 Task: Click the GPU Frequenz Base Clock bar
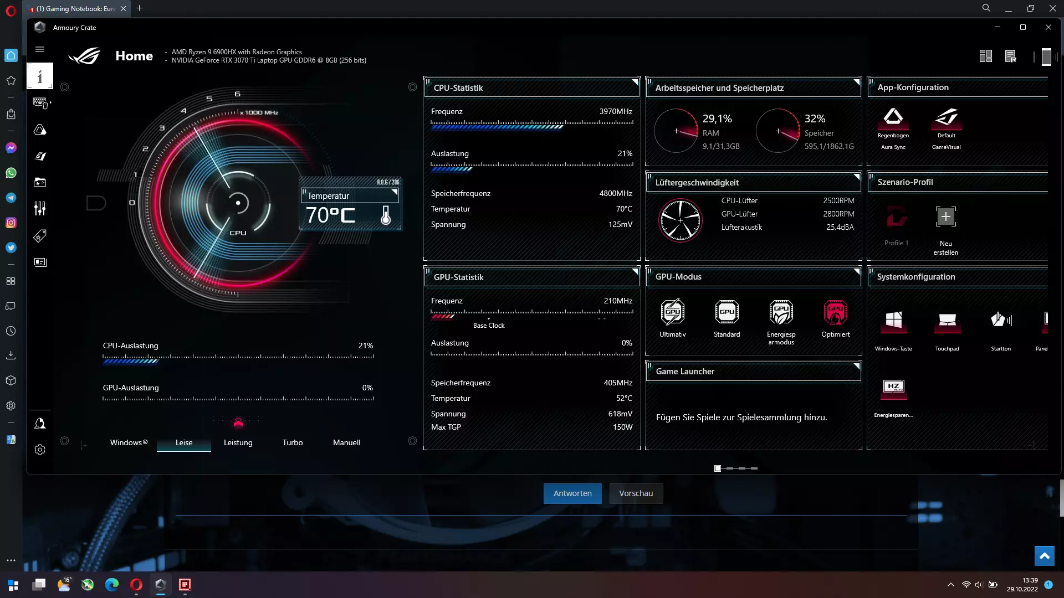click(532, 315)
